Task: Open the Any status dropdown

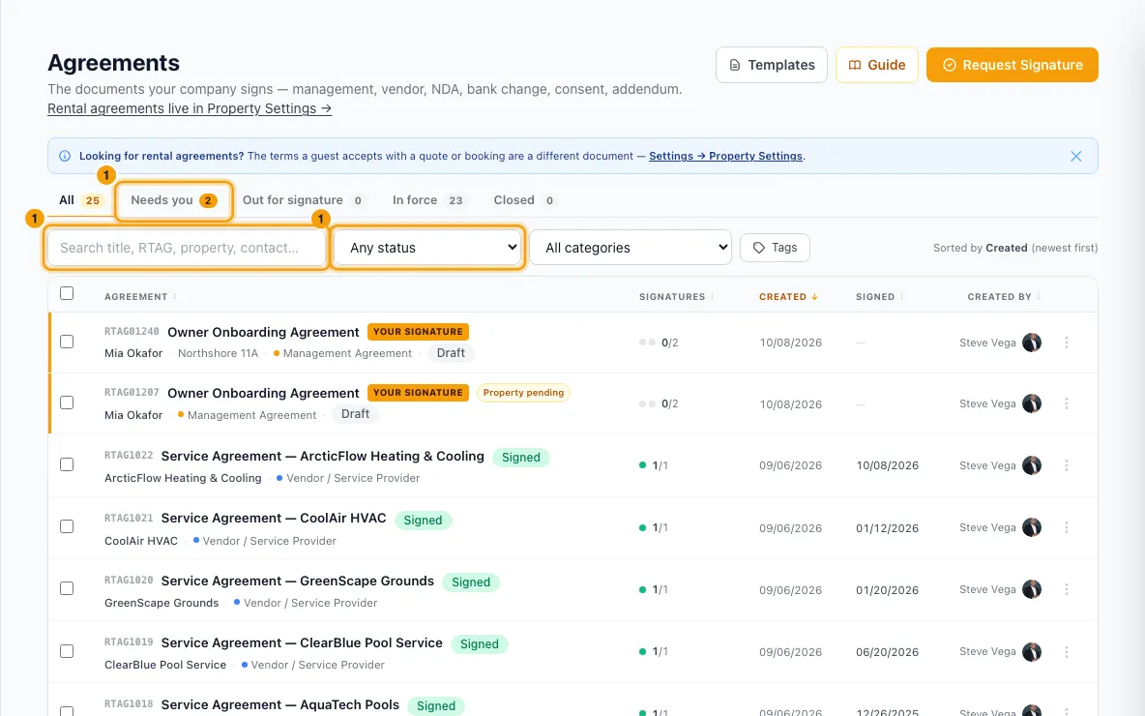Action: [427, 249]
